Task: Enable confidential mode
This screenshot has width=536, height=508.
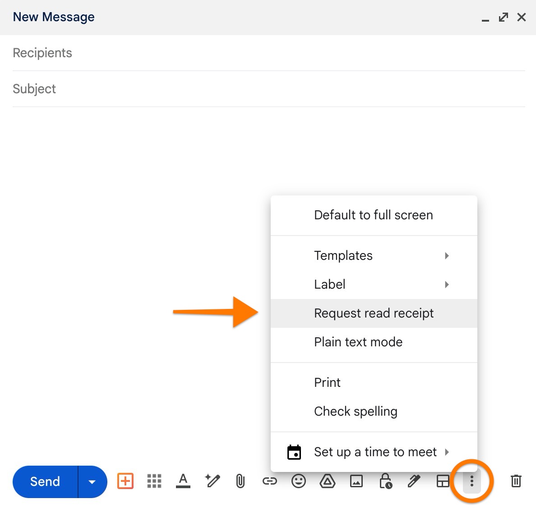Action: (386, 481)
